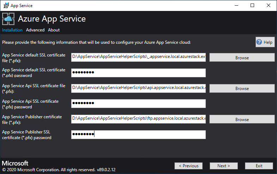Open Help with the question mark button
The width and height of the screenshot is (277, 174).
click(265, 42)
